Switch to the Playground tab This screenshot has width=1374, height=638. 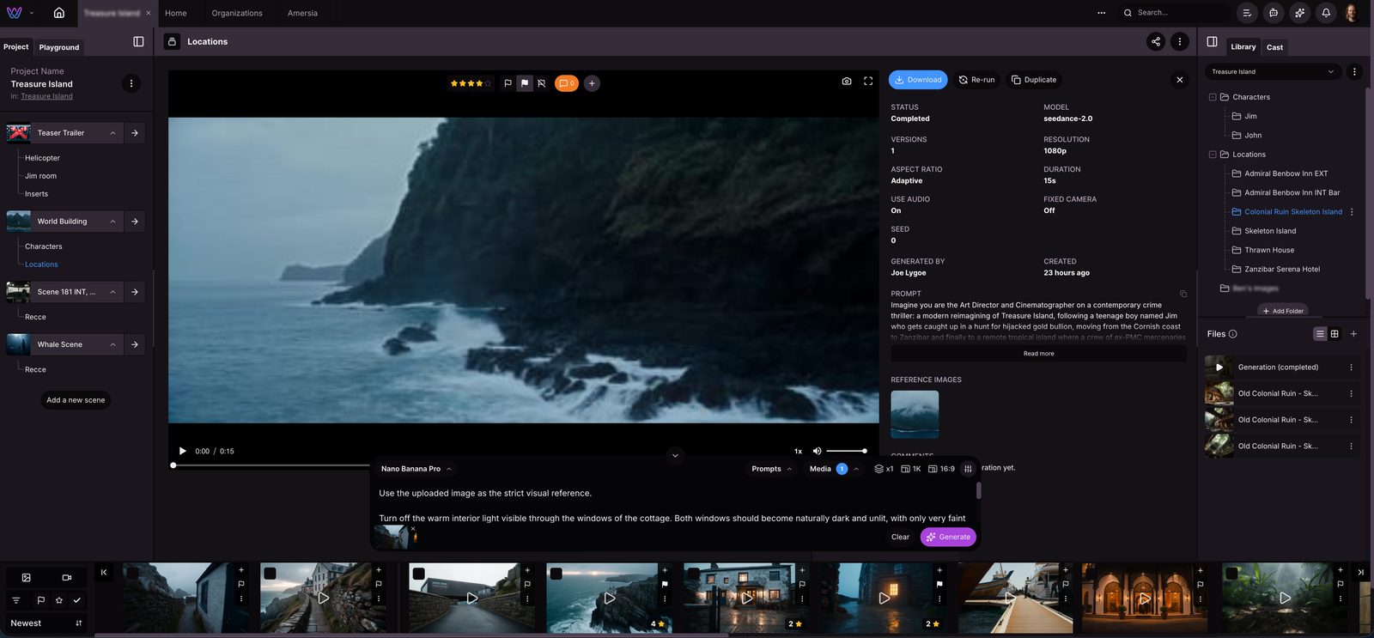click(x=59, y=47)
